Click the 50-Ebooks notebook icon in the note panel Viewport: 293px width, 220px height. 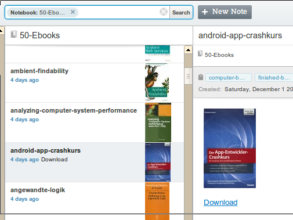tap(200, 53)
